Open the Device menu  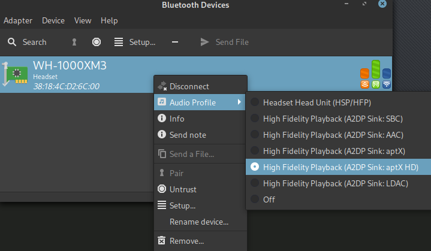pyautogui.click(x=53, y=20)
